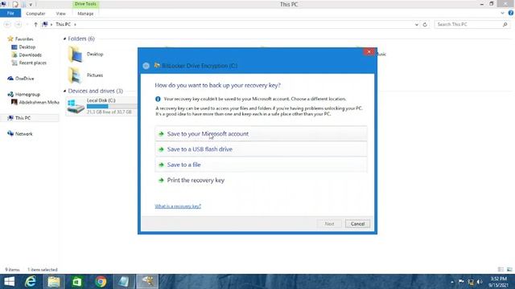
Task: Select the Drive Tools contextual tab
Action: (x=85, y=4)
